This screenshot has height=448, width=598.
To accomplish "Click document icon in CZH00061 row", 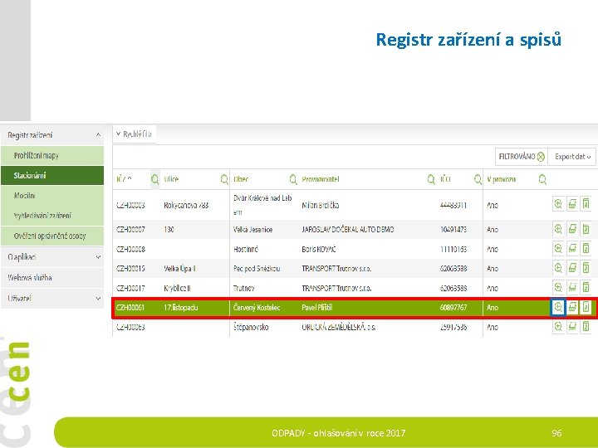I will (x=586, y=307).
